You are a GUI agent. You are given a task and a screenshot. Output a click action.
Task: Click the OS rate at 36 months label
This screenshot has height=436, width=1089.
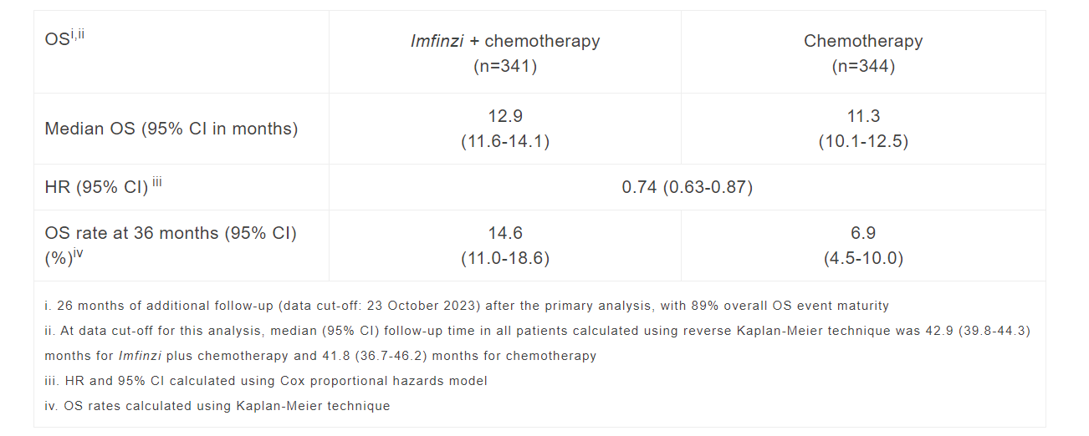[171, 246]
